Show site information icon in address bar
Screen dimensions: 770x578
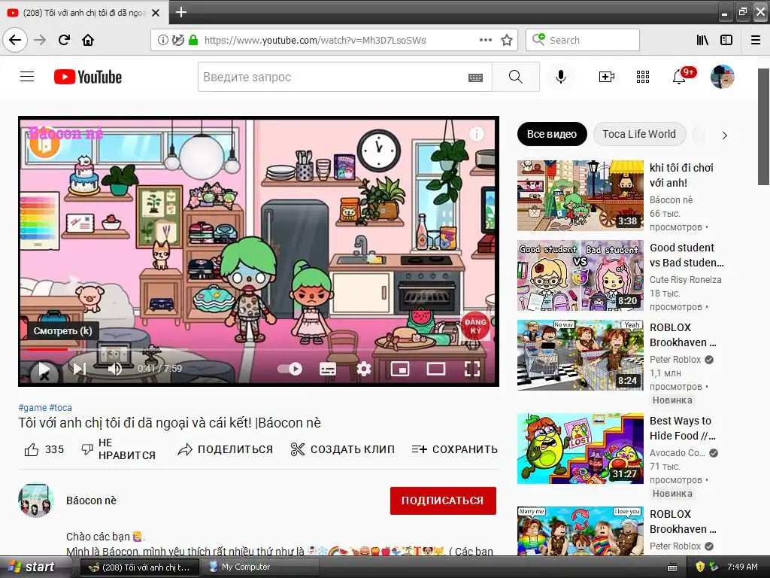point(162,41)
